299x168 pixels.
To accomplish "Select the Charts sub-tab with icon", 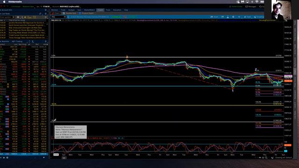I will click(x=56, y=14).
